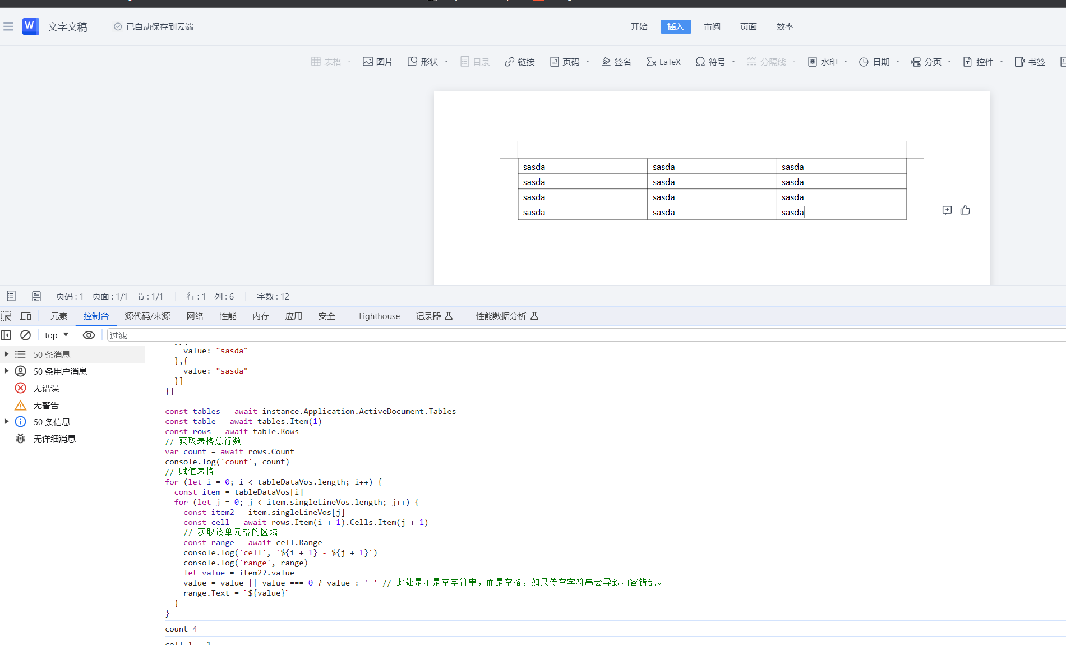Click the thumbs-up icon beside the table
Screen dimensions: 1066x645
pyautogui.click(x=965, y=210)
